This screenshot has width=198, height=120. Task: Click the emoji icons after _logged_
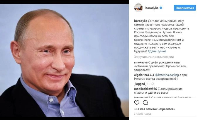point(150,84)
